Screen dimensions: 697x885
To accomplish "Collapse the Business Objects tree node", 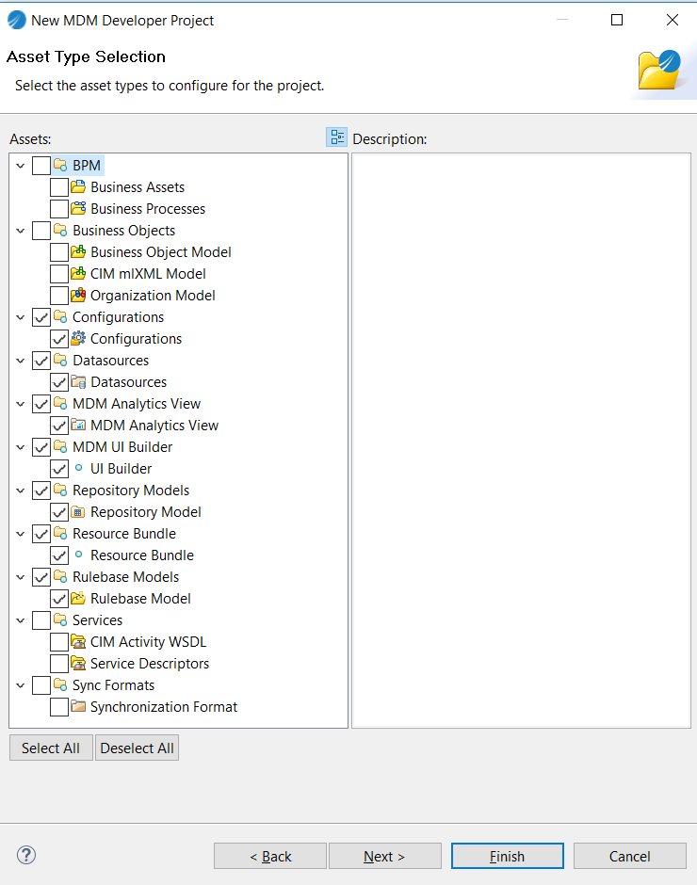I will (21, 231).
